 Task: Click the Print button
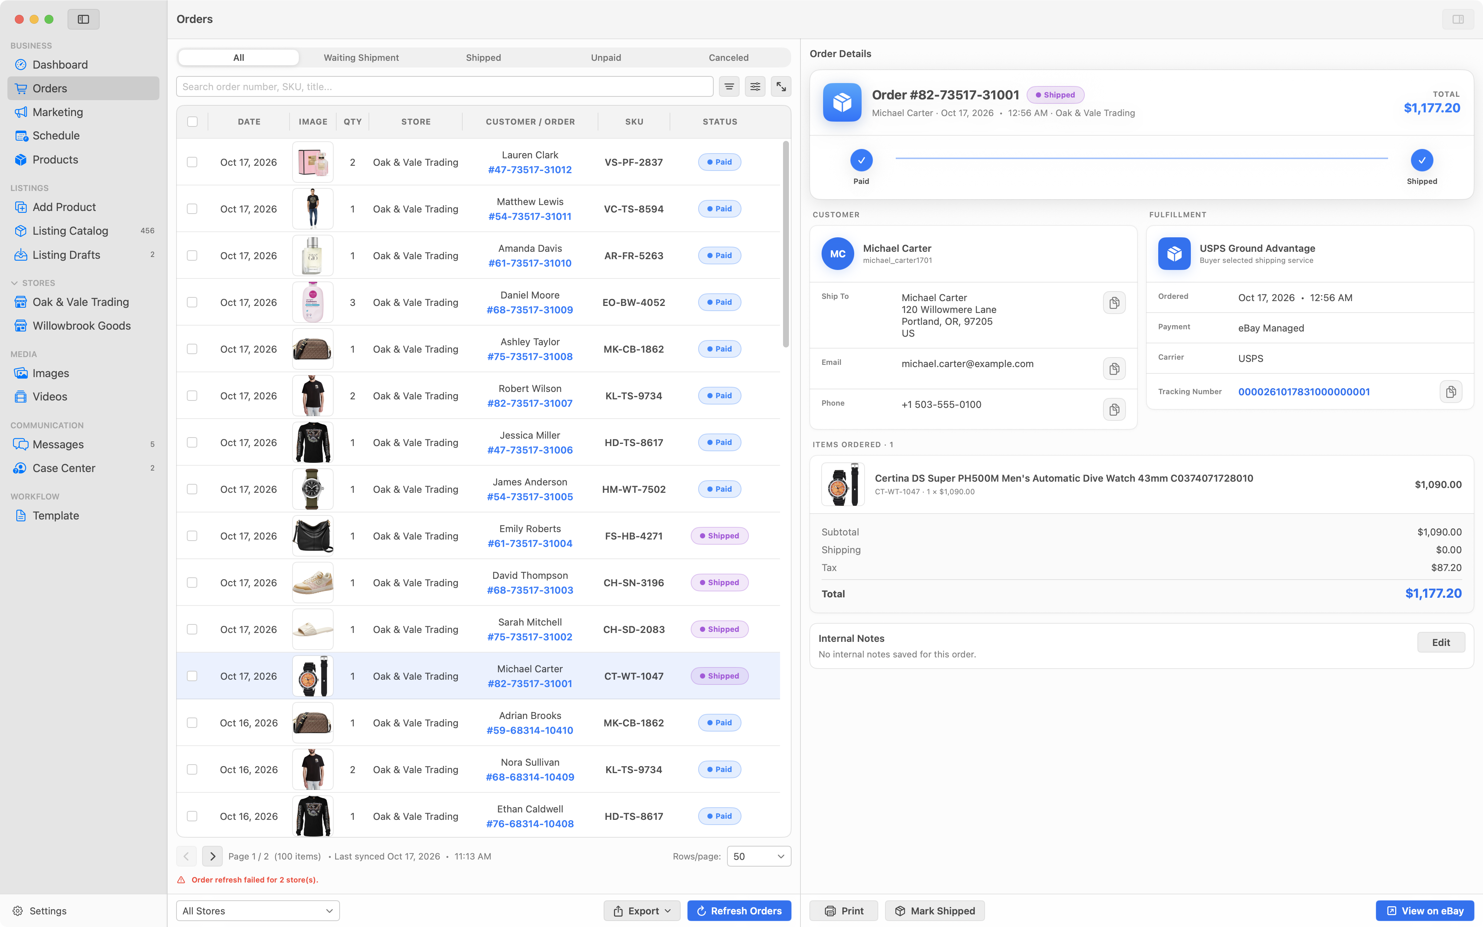[x=844, y=911]
